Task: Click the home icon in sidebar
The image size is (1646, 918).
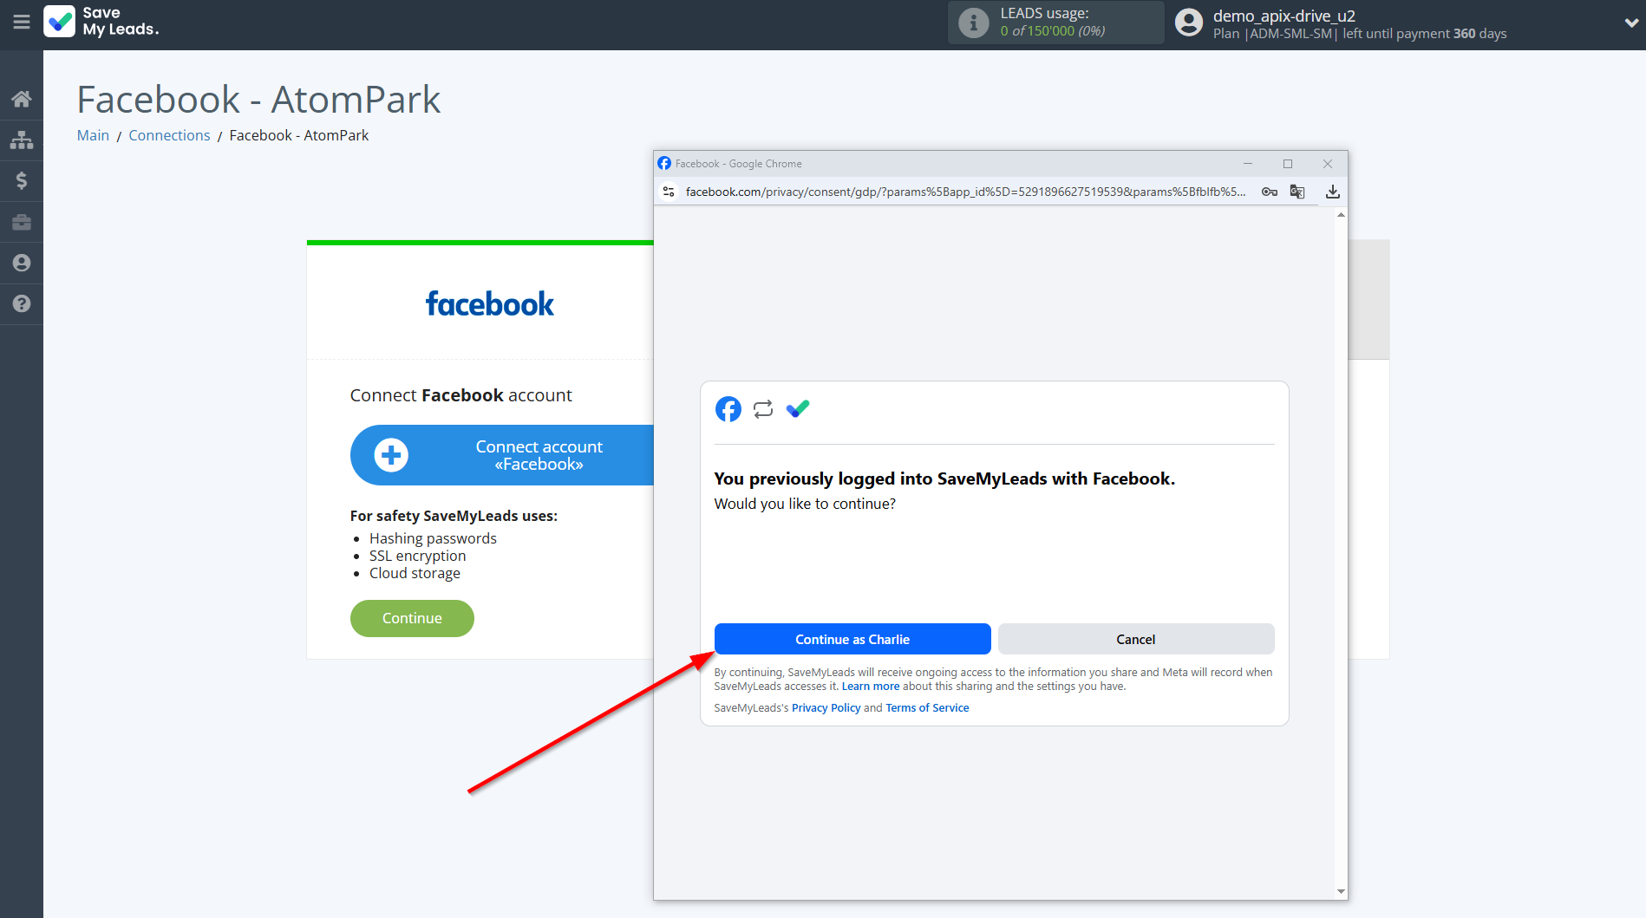Action: pos(22,99)
